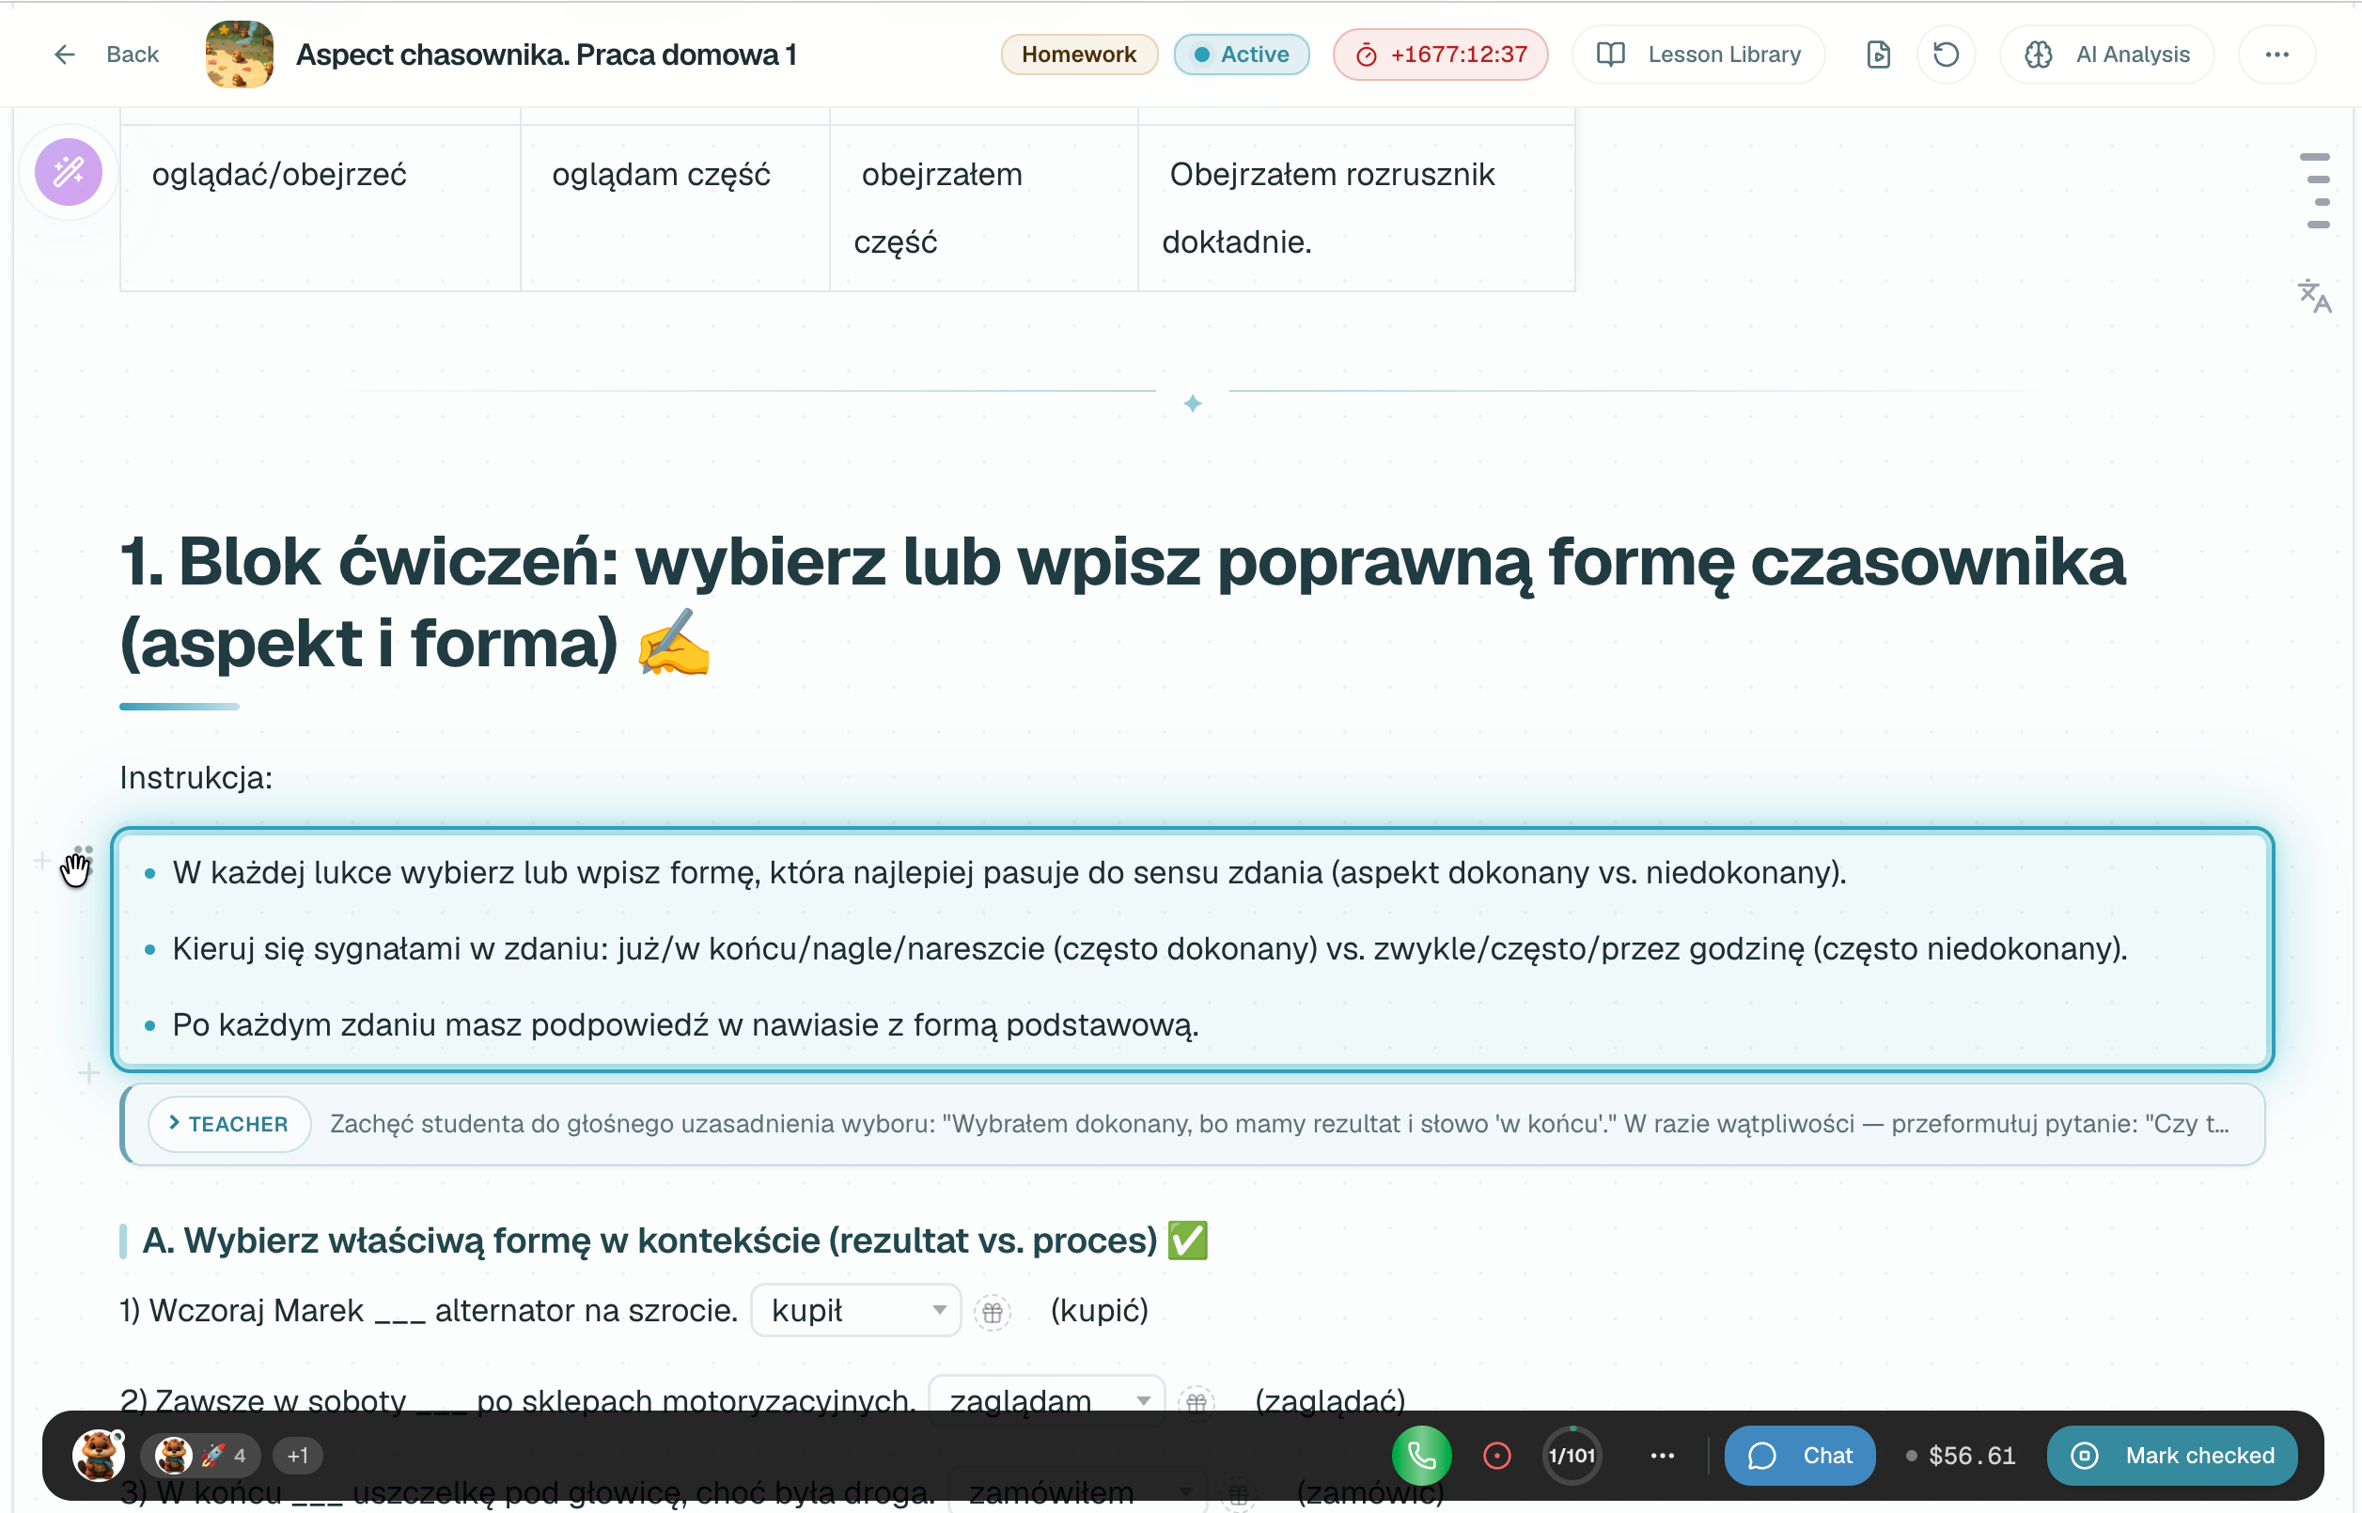The image size is (2362, 1513).
Task: Click the bullet starting 'W każdej lukce wybierz'
Action: 1009,872
